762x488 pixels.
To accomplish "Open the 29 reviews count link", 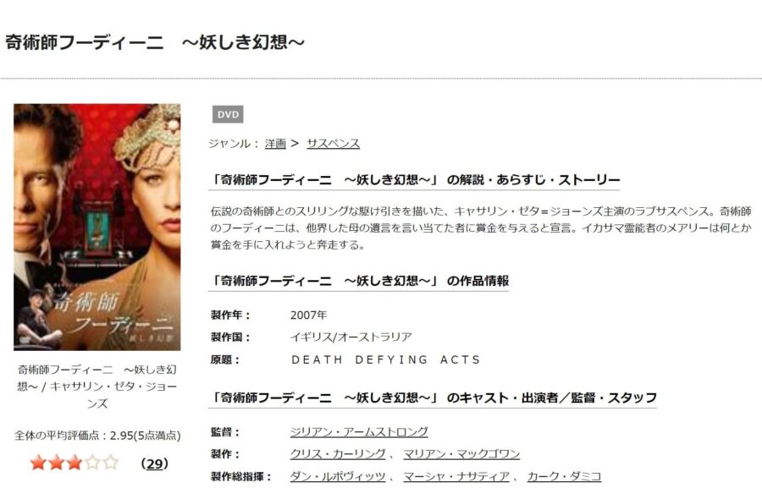I will click(x=155, y=463).
